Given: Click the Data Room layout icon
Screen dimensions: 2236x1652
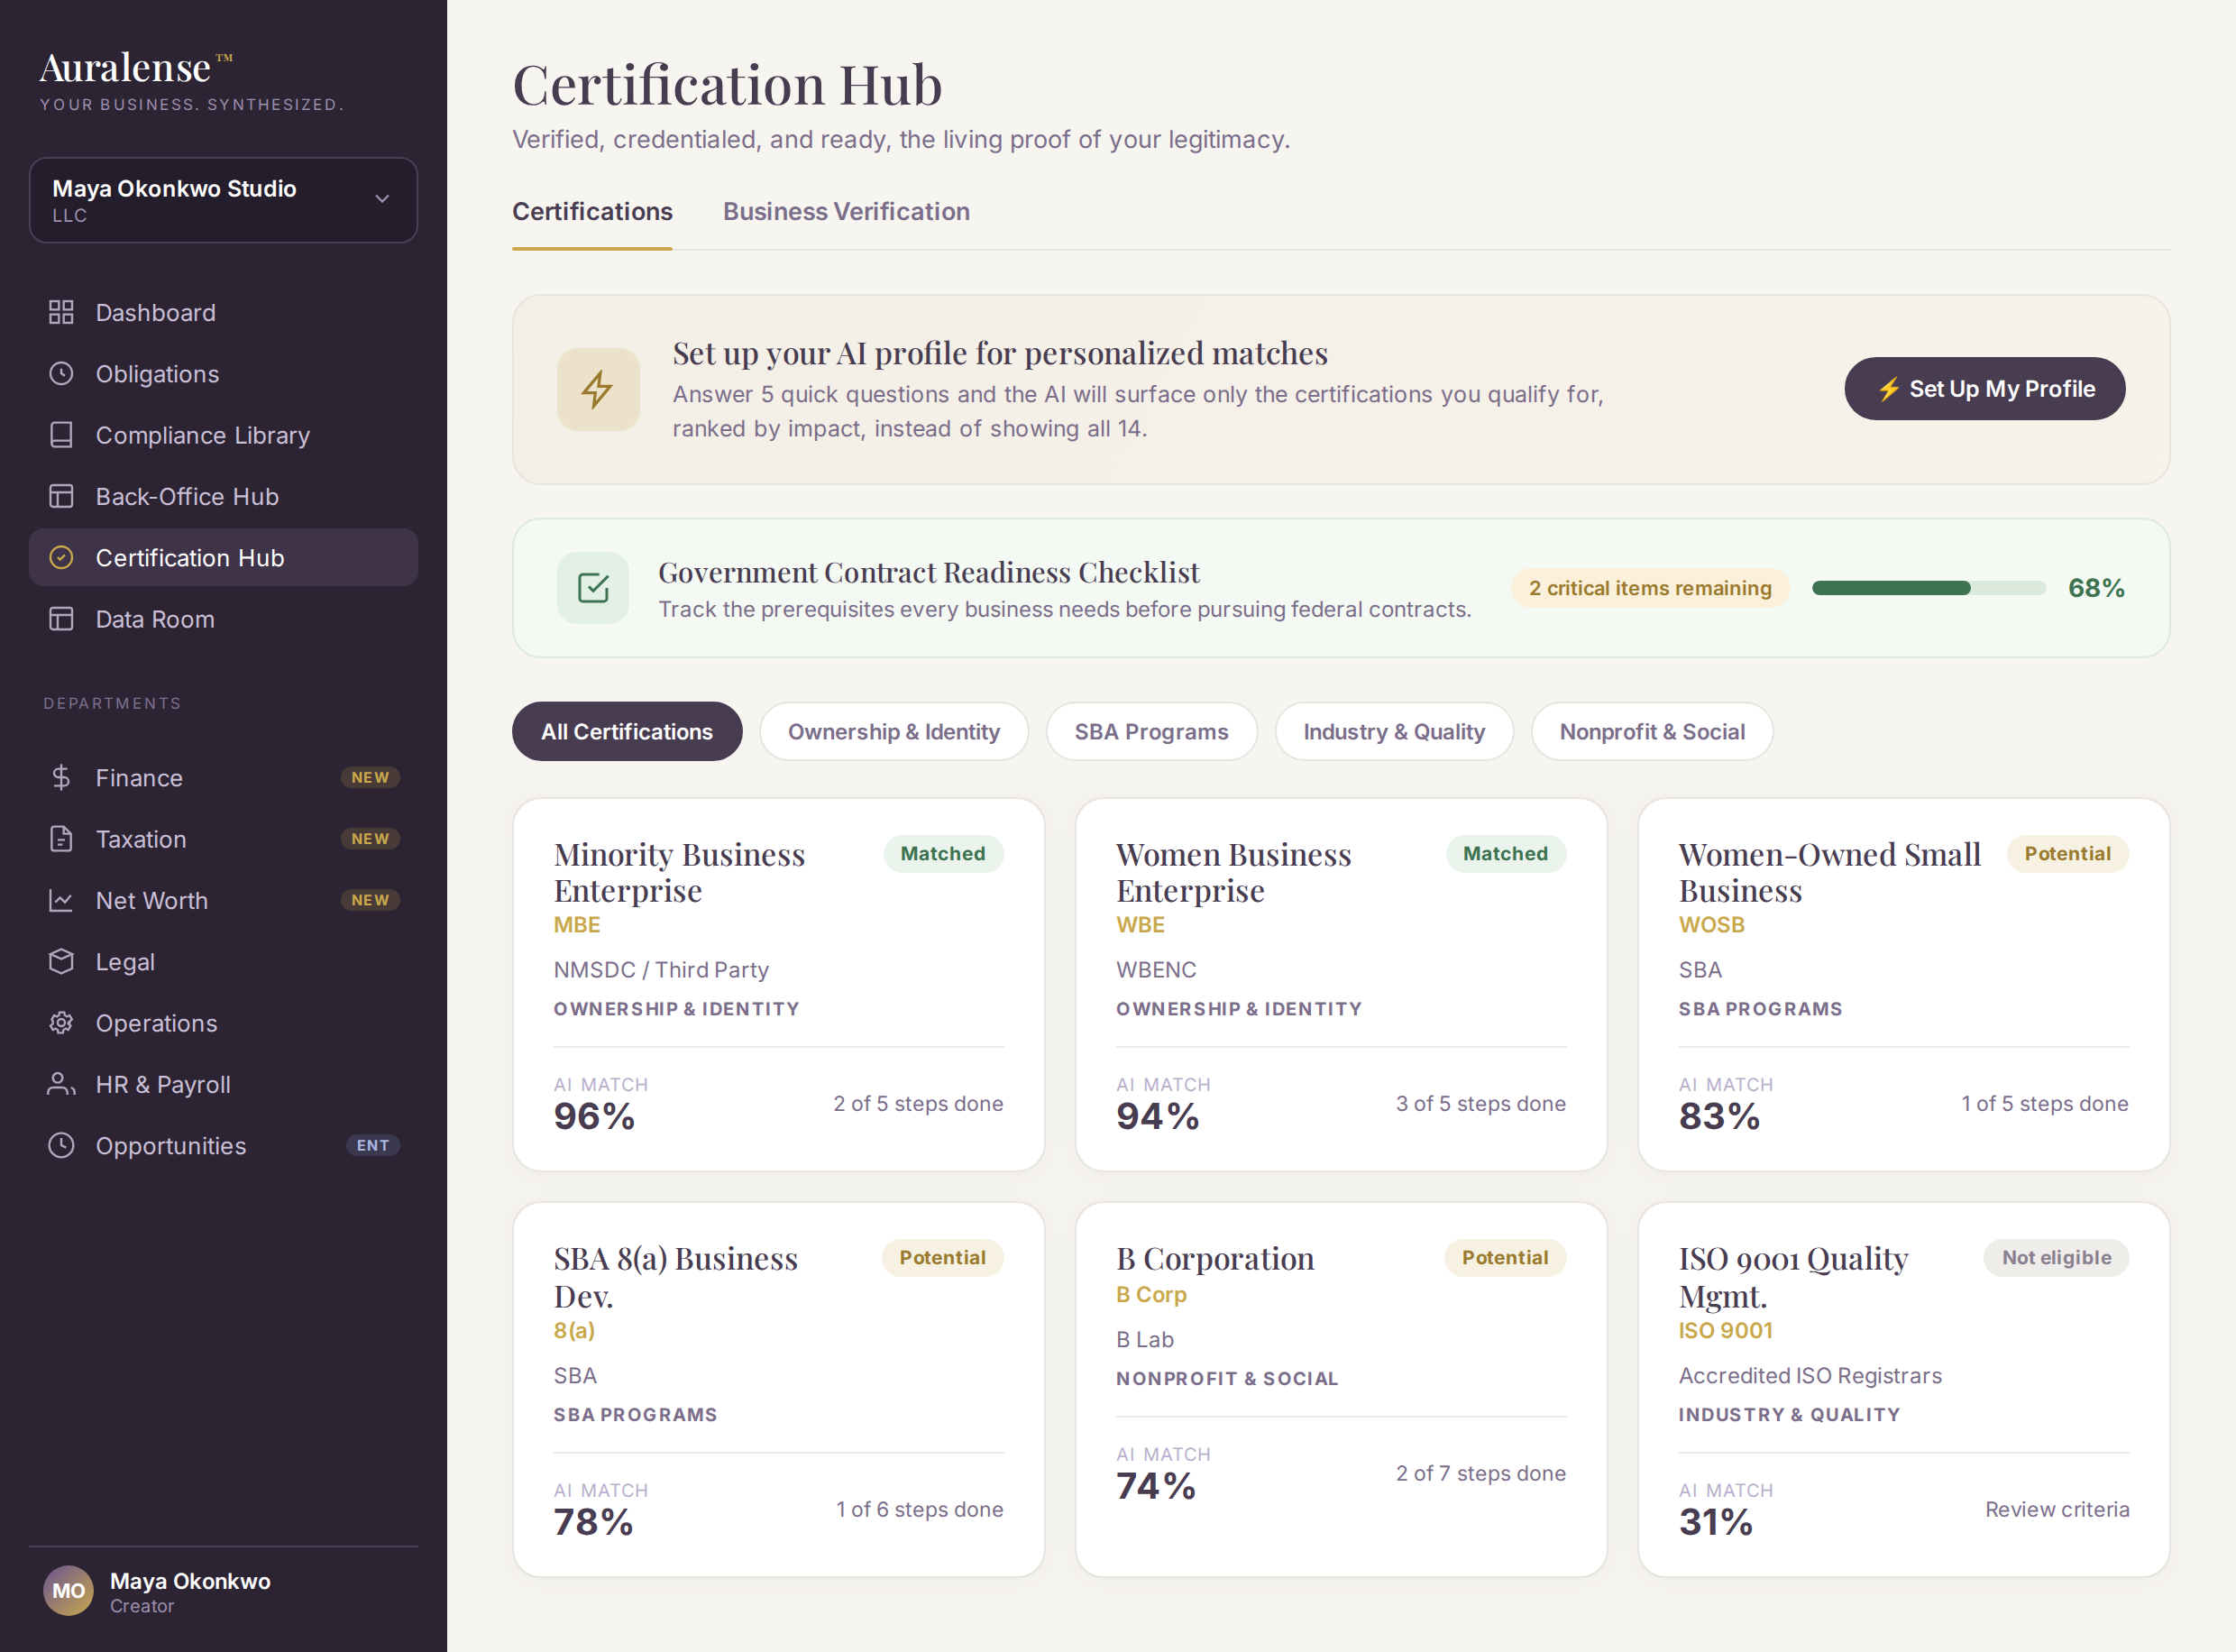Looking at the screenshot, I should 61,619.
